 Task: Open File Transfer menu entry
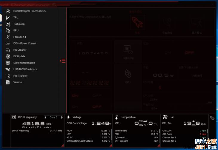coord(20,76)
